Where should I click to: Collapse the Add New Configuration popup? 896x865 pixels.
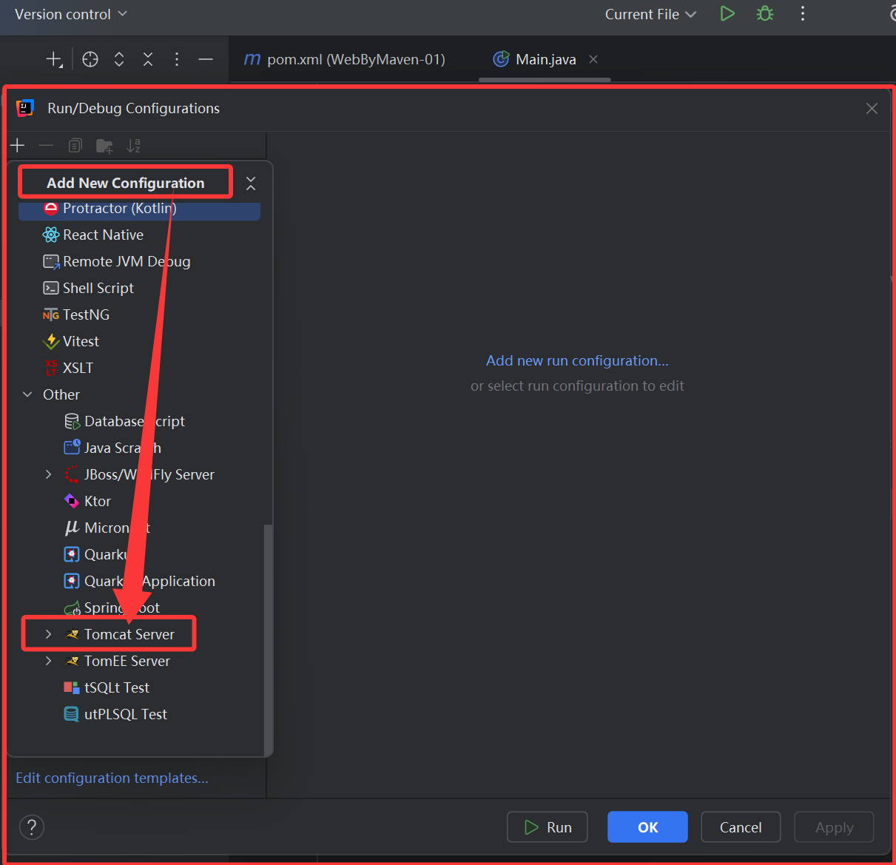click(x=251, y=184)
